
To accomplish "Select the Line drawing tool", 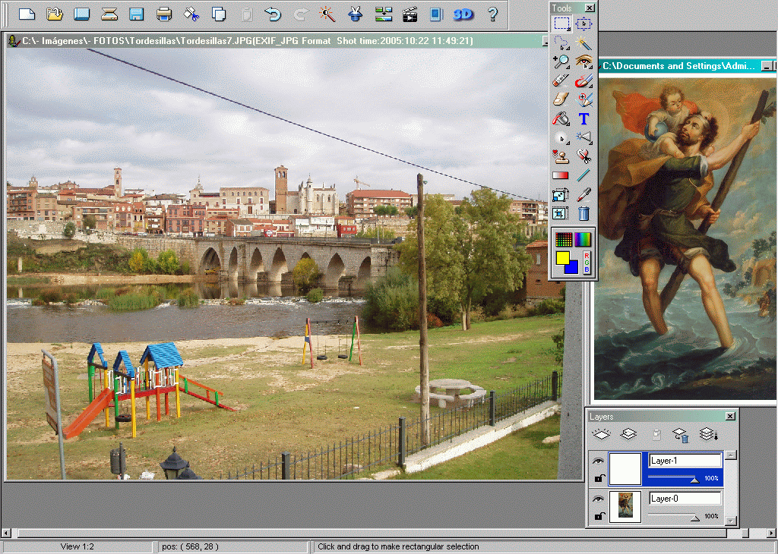I will click(583, 173).
